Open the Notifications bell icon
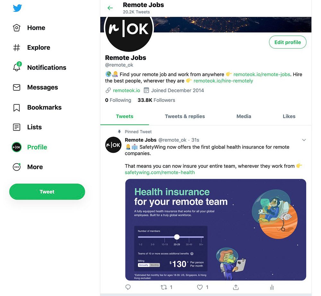 tap(17, 67)
